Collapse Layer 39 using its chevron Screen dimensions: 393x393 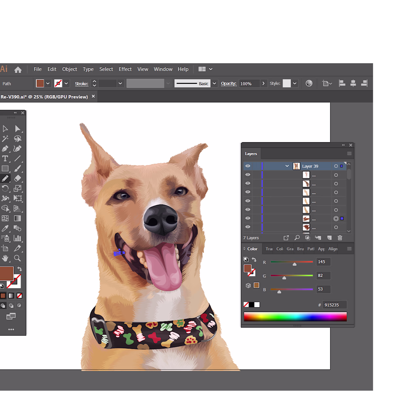click(x=287, y=166)
